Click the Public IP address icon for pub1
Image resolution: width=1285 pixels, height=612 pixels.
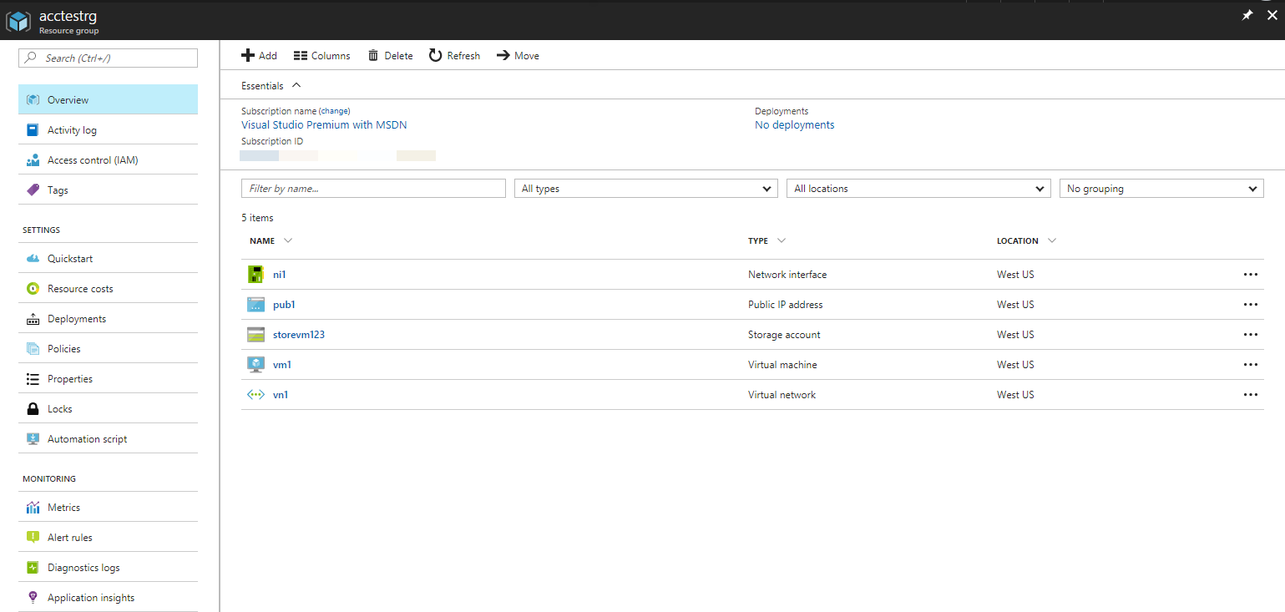[x=255, y=305]
